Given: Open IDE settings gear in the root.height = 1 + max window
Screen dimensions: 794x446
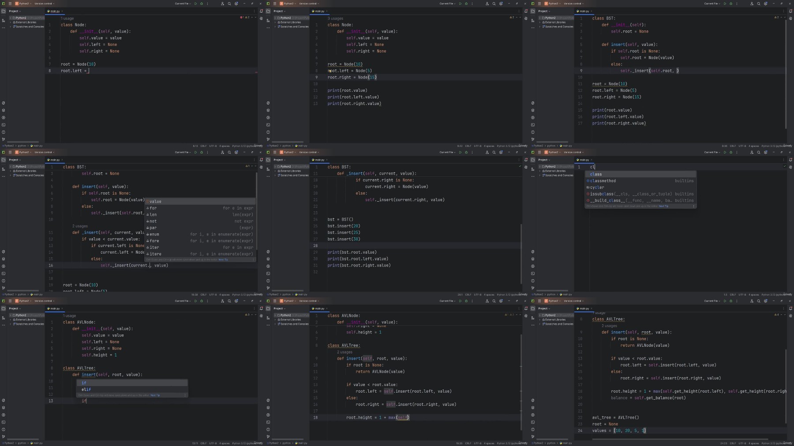Looking at the screenshot, I should 501,301.
